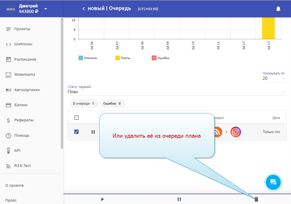Image resolution: width=291 pixels, height=204 pixels.
Task: Toggle the Посты legend series
Action: 122,58
